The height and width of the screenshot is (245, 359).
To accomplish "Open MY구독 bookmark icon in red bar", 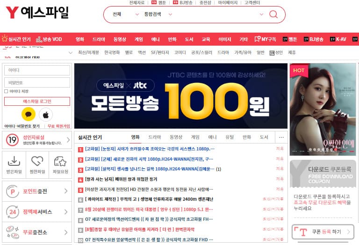I will click(x=258, y=39).
